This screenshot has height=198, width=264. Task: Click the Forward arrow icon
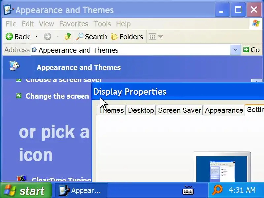(x=48, y=36)
